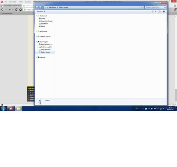Click the search magnifier icon in Explorer

[165, 7]
